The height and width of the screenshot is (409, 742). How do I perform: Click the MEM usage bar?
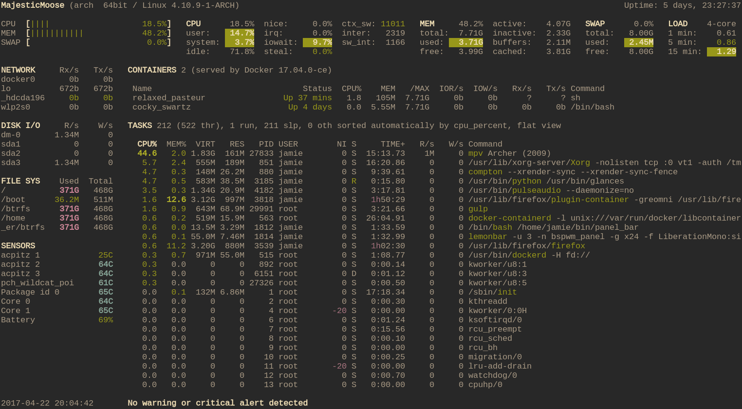click(x=86, y=33)
